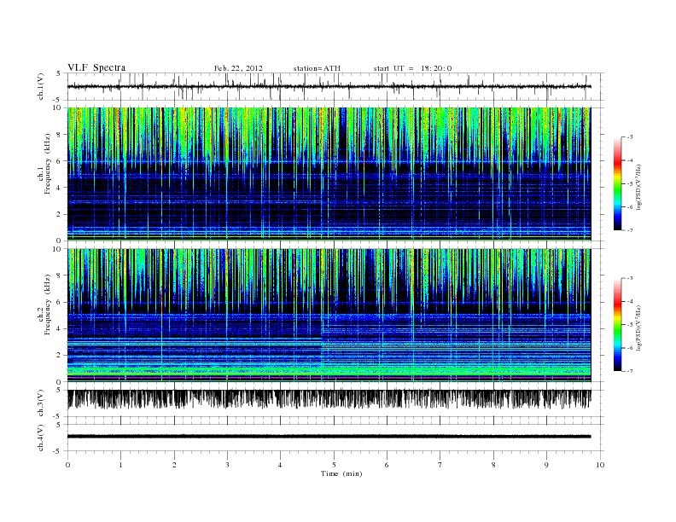Screen dimensions: 676x522
Task: Click the 'start UT = 18:20:0' text
Action: point(412,68)
